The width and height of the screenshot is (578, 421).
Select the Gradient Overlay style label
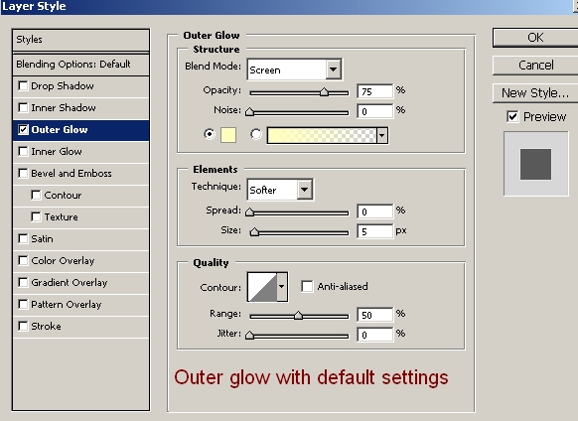[70, 282]
